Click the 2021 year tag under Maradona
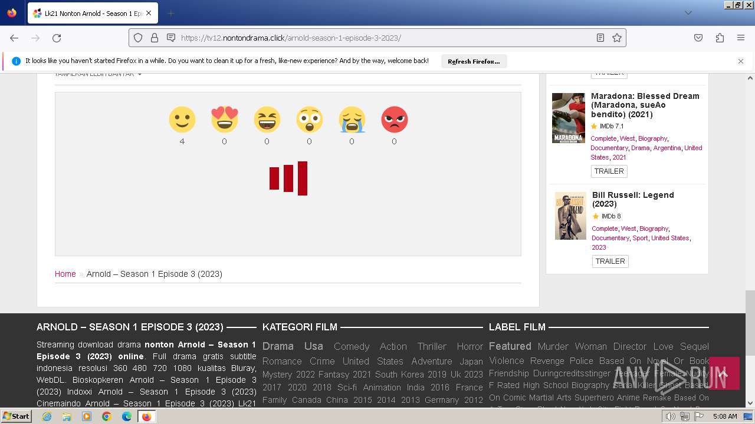755x424 pixels. pyautogui.click(x=619, y=157)
